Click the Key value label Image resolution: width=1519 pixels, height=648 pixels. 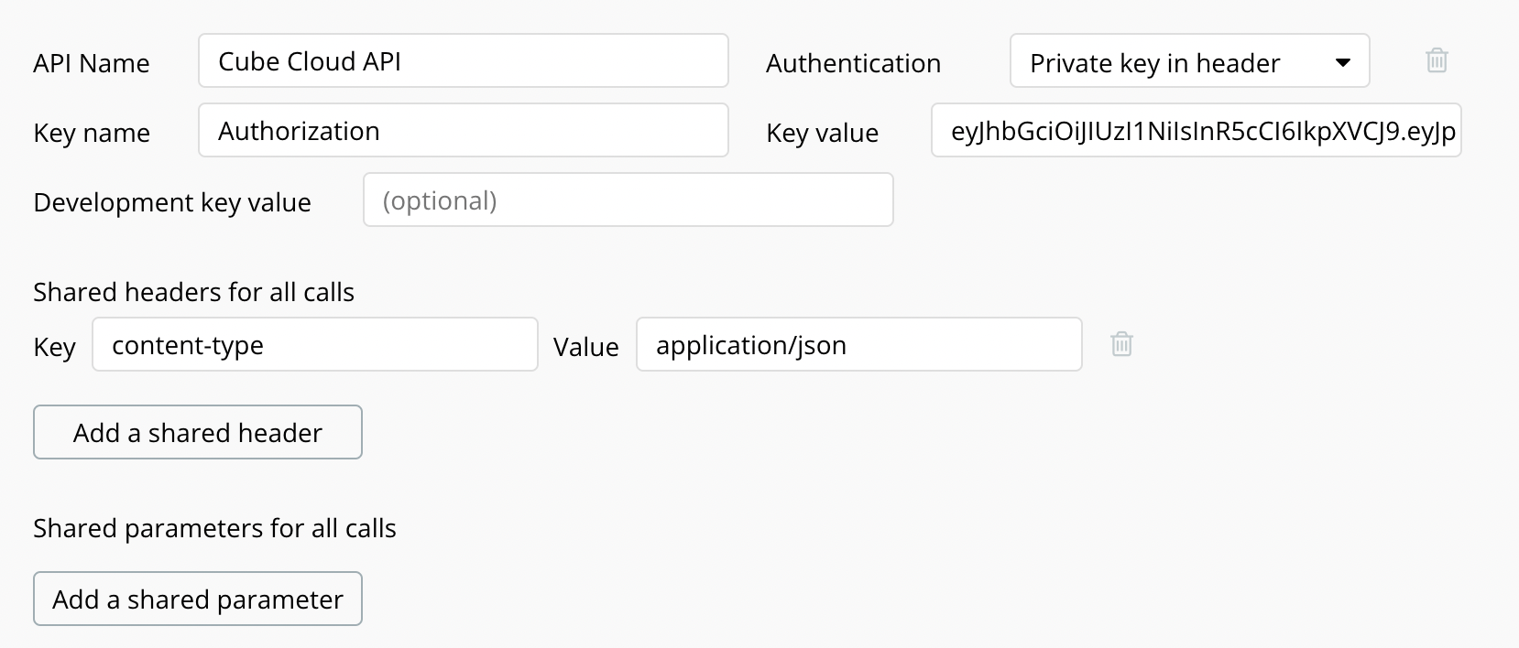pos(822,133)
